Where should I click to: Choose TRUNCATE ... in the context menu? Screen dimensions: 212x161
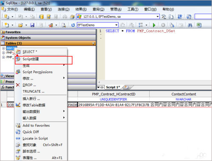41,91
